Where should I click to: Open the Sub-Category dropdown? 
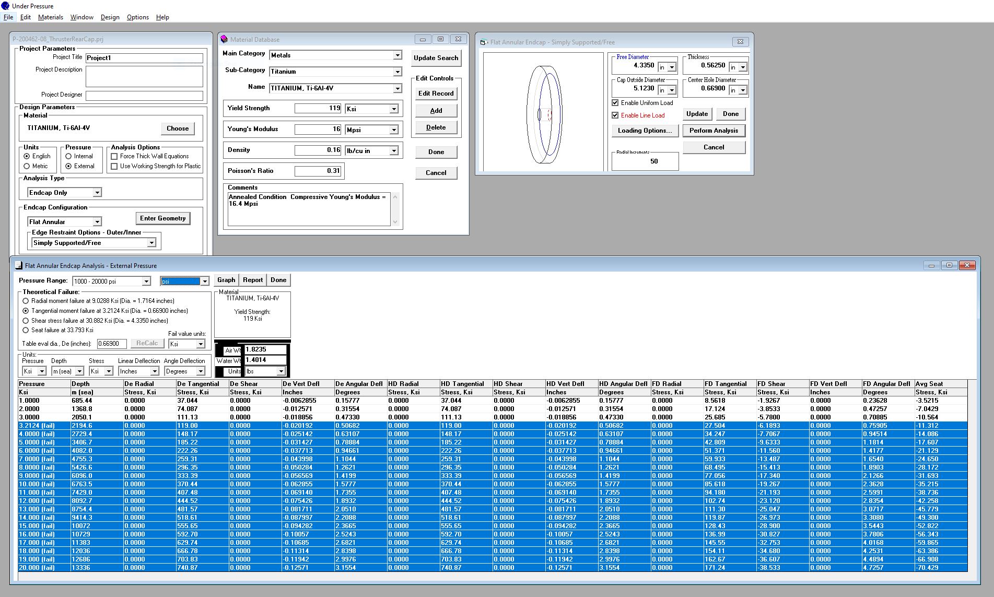pyautogui.click(x=397, y=72)
